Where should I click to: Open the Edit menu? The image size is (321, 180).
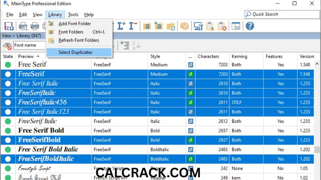point(23,15)
